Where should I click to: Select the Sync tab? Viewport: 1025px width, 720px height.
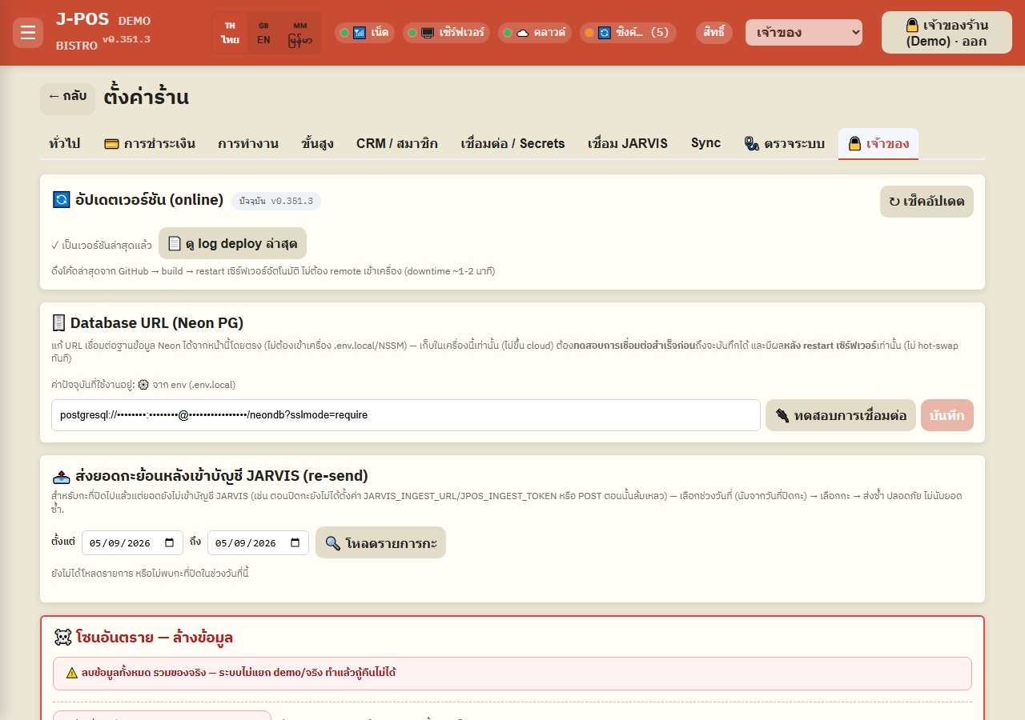706,144
